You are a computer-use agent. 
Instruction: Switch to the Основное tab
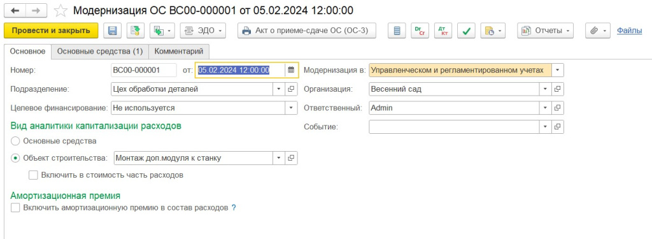27,52
